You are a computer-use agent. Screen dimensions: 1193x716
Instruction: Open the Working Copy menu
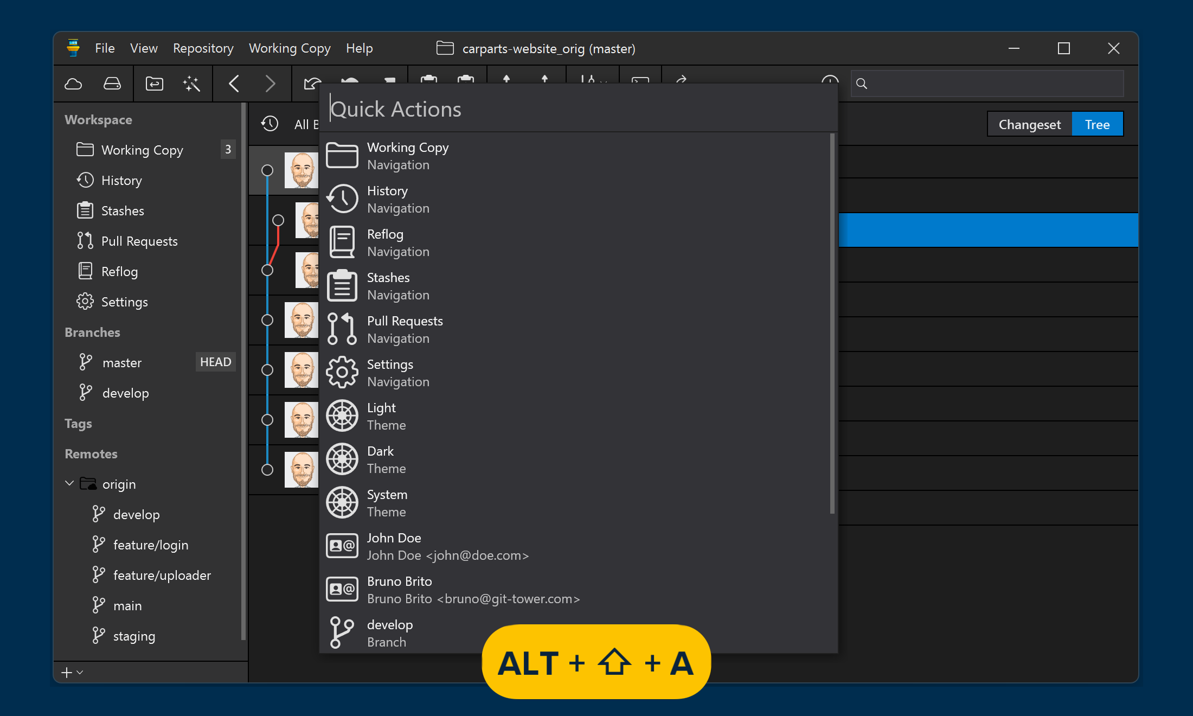[x=290, y=48]
